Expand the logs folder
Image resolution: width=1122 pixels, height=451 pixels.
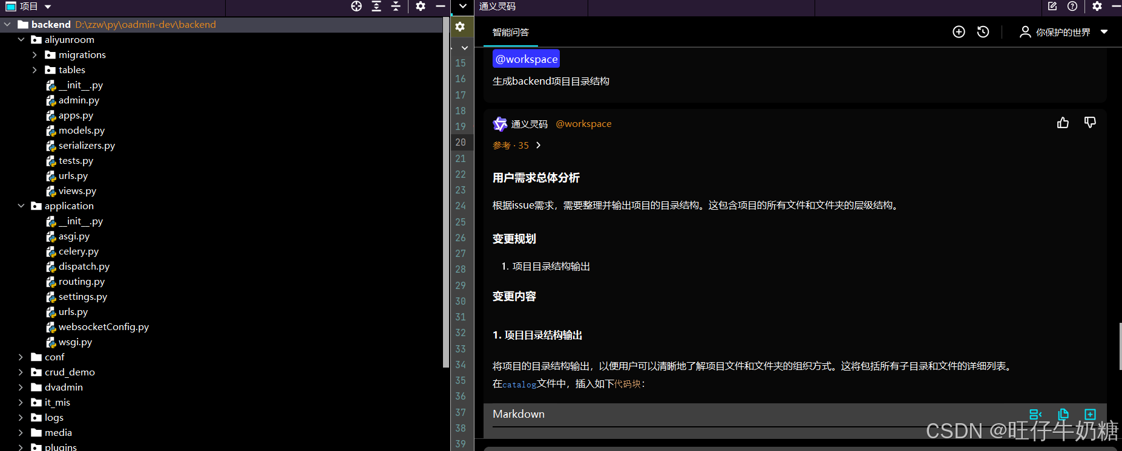(x=21, y=417)
